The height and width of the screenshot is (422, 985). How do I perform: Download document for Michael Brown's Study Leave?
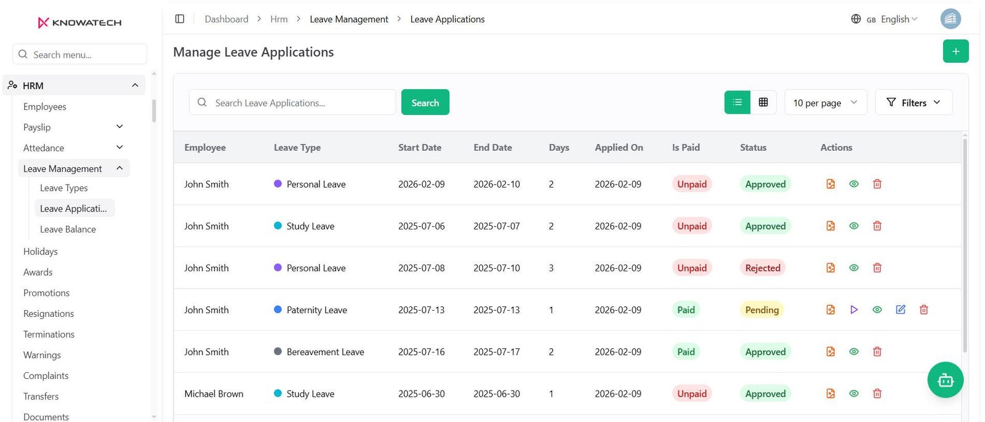[830, 393]
